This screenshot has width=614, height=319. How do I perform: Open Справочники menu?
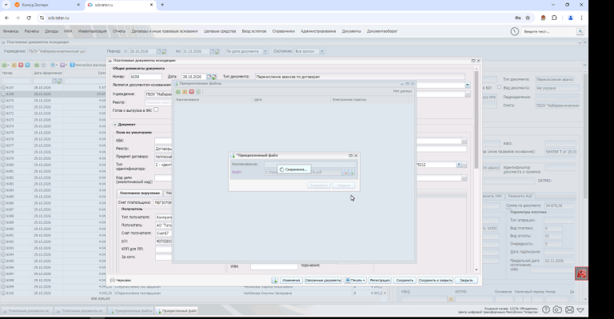pos(284,31)
